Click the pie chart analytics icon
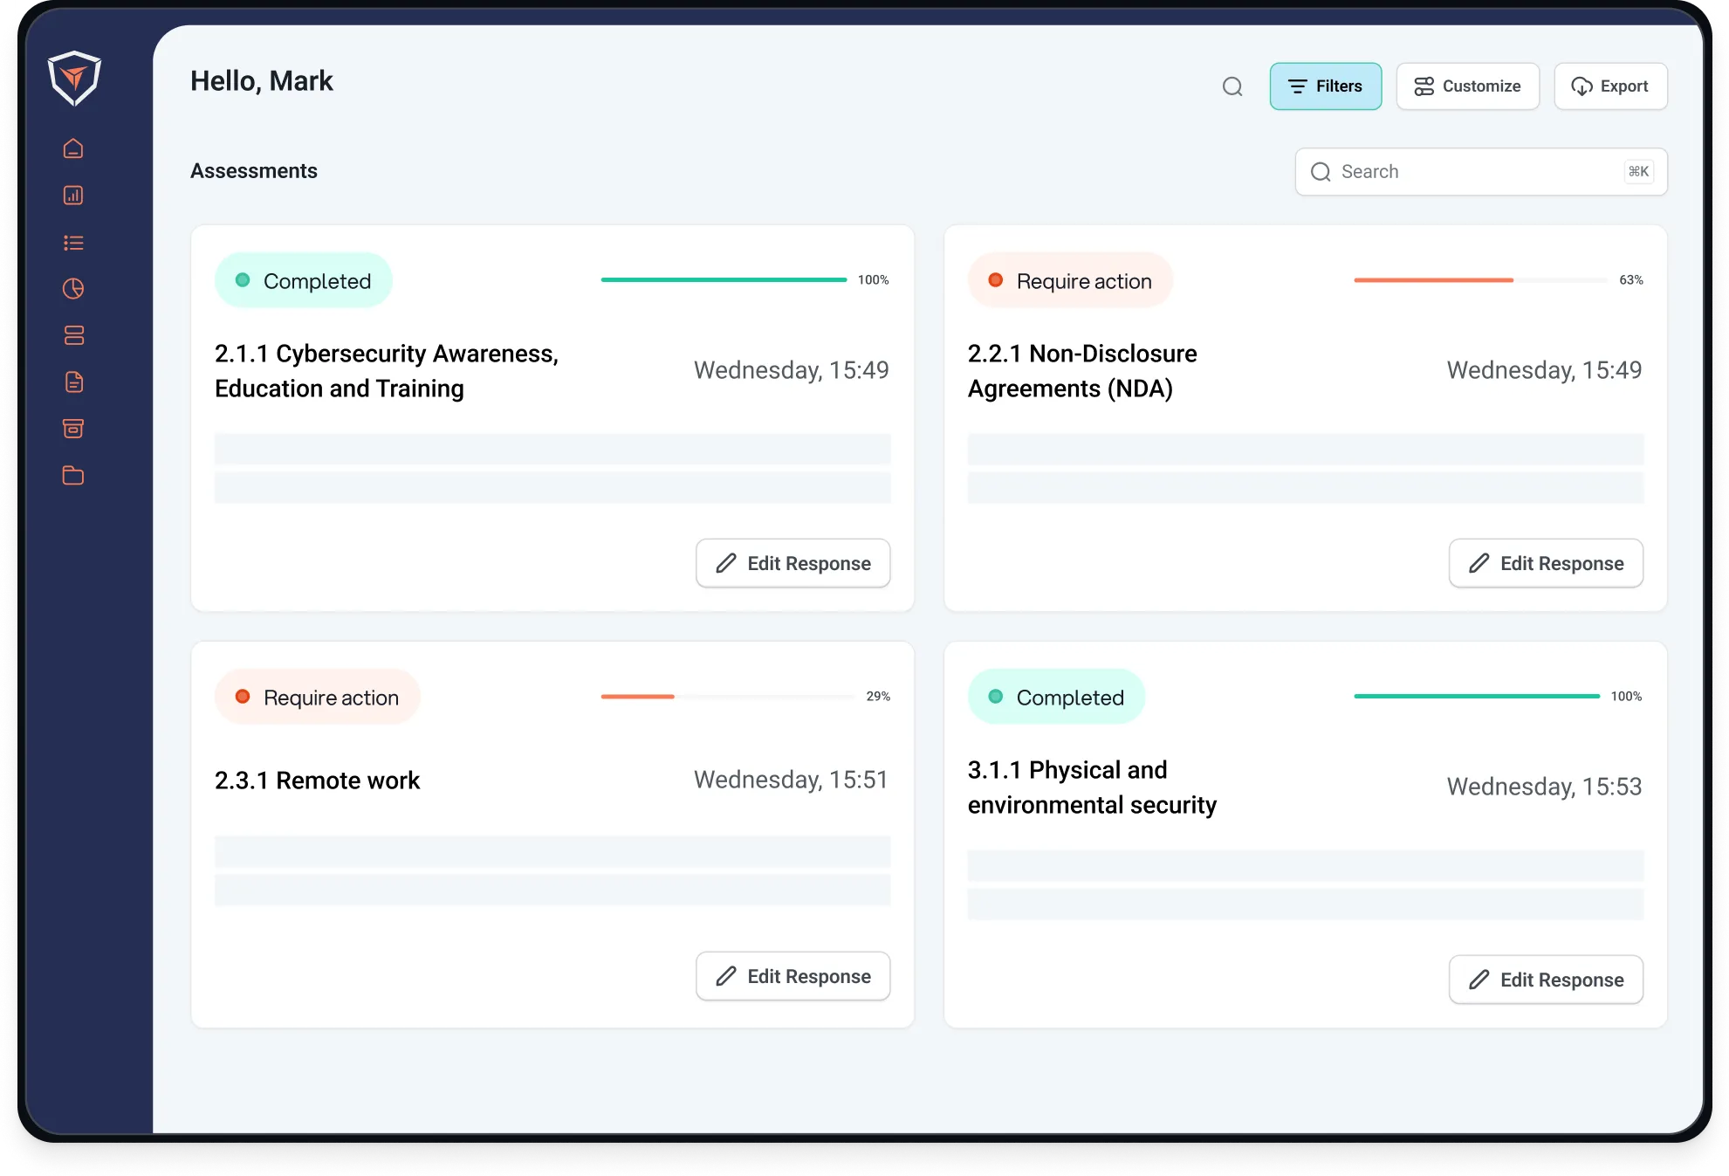Screen dimensions: 1729x1176 click(x=73, y=288)
